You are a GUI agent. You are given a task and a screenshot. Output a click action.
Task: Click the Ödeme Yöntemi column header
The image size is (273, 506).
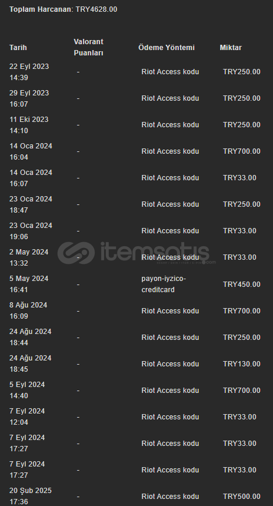[167, 48]
